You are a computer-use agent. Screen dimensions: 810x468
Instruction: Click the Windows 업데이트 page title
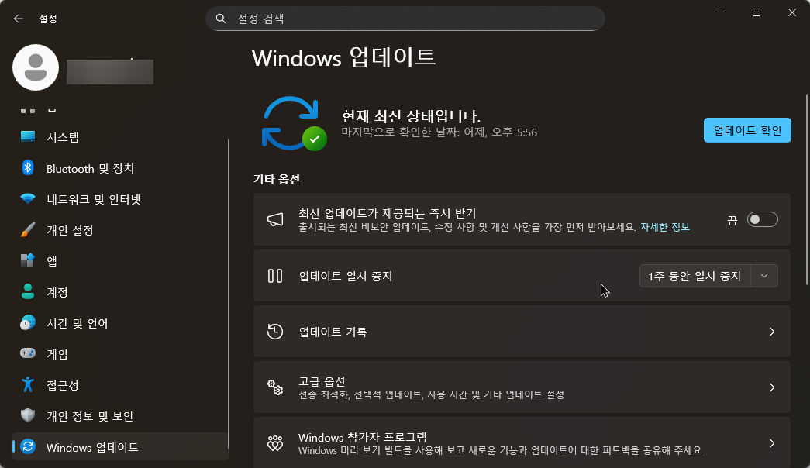343,57
